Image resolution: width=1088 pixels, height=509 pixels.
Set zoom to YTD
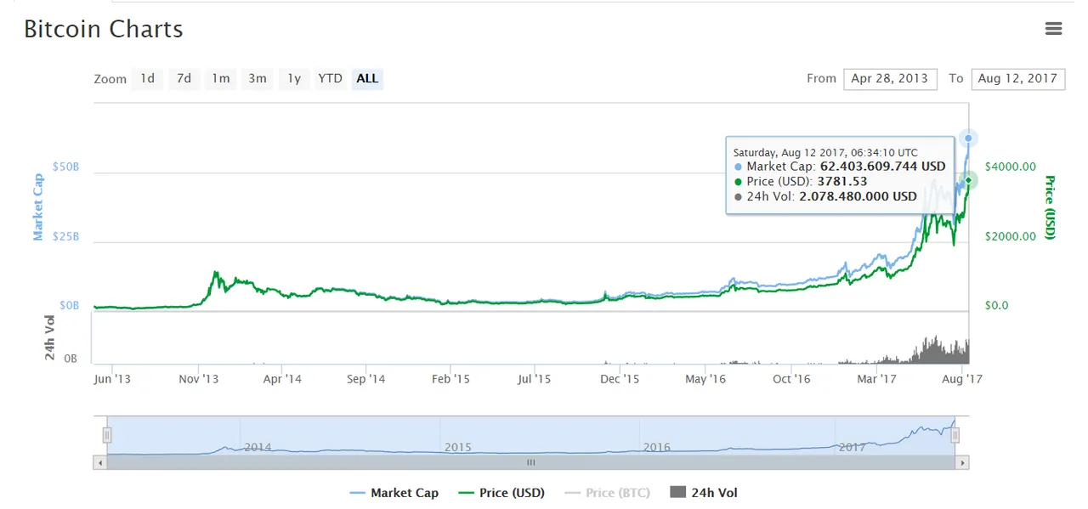[x=330, y=78]
